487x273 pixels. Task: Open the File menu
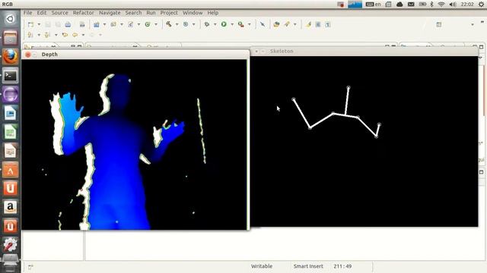pos(27,13)
